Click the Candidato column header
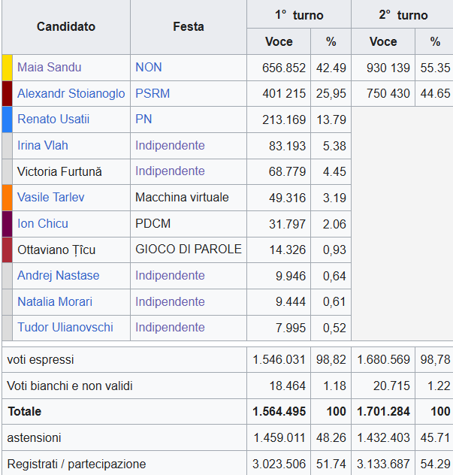453x475 pixels. [66, 27]
